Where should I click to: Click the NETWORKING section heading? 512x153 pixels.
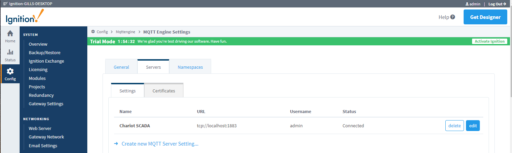click(36, 119)
